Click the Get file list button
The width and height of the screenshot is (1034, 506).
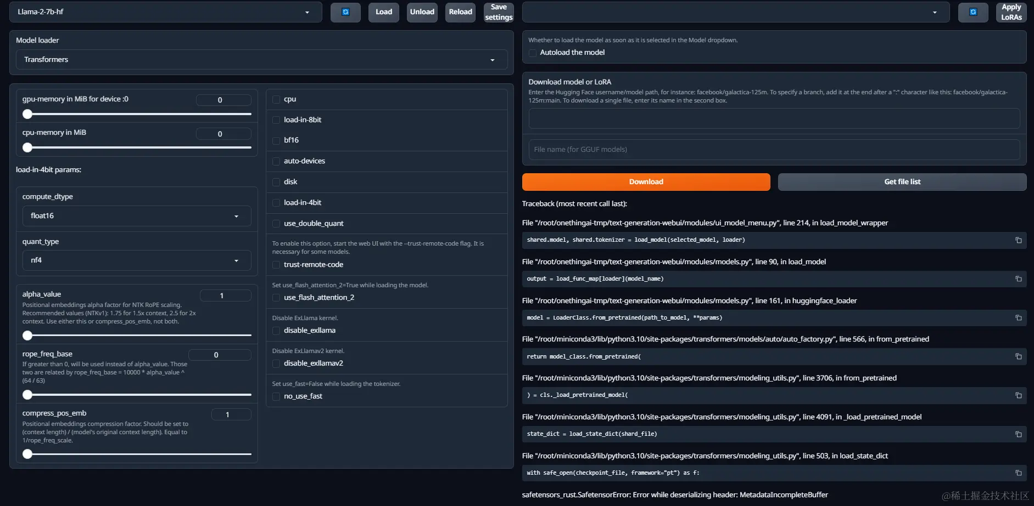[x=902, y=182]
